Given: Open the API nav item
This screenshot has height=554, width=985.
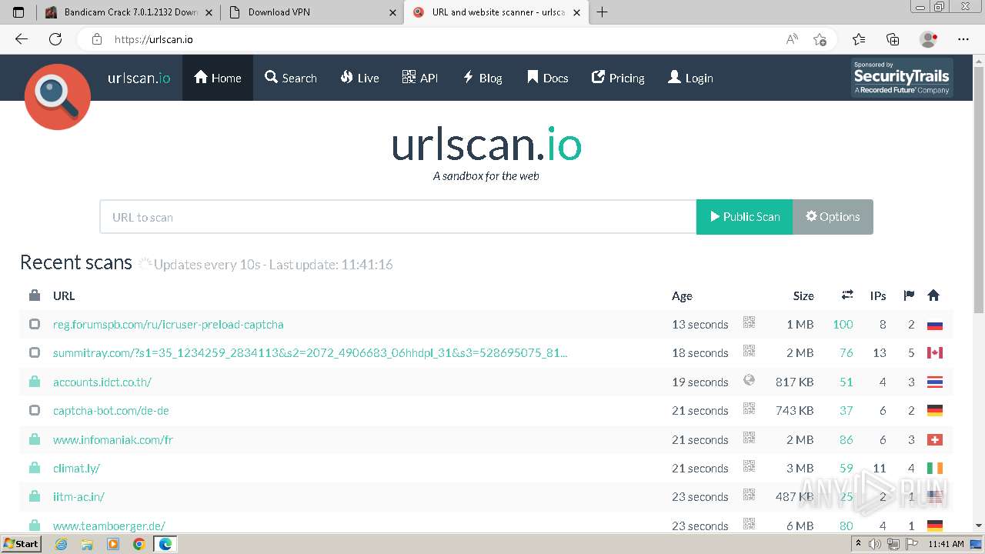Looking at the screenshot, I should (x=420, y=78).
